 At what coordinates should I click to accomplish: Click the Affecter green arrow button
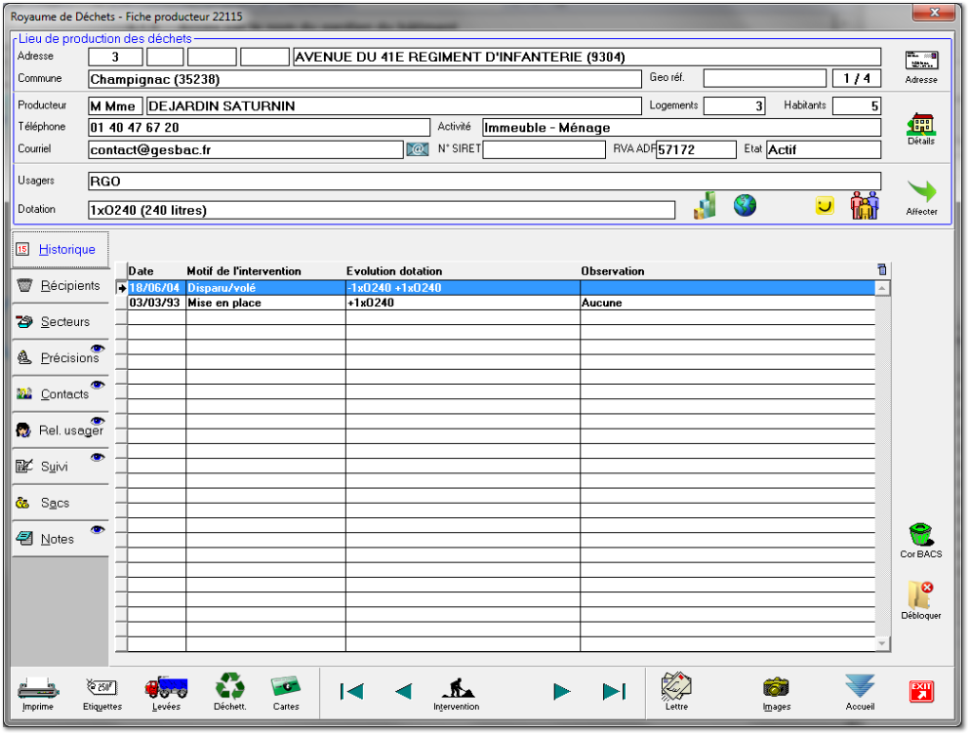[x=920, y=193]
